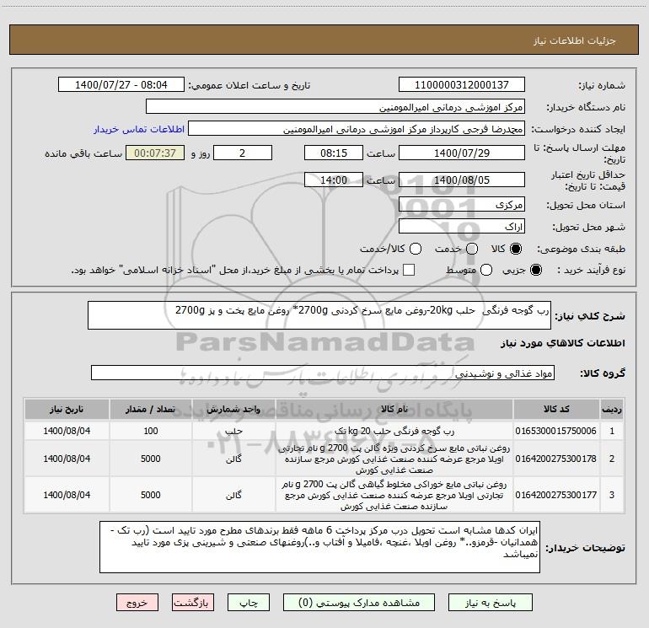Click the روغن نباتی مایع خوراکی مخلوط item name
The width and height of the screenshot is (649, 628).
[x=394, y=495]
